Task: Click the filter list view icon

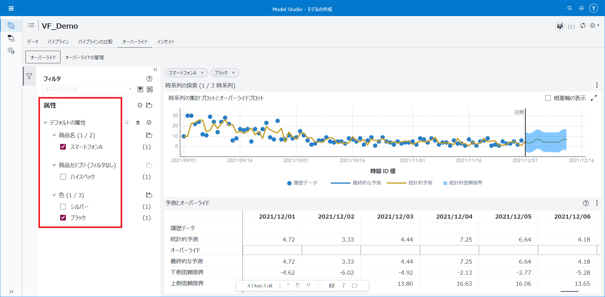Action: [150, 89]
